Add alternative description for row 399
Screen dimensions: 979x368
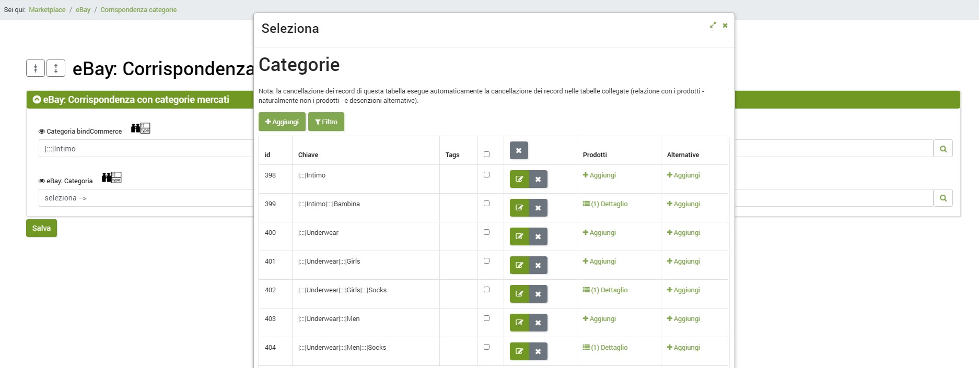click(x=683, y=204)
